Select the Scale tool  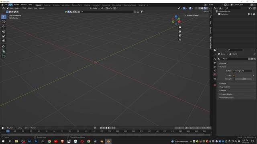click(x=4, y=36)
